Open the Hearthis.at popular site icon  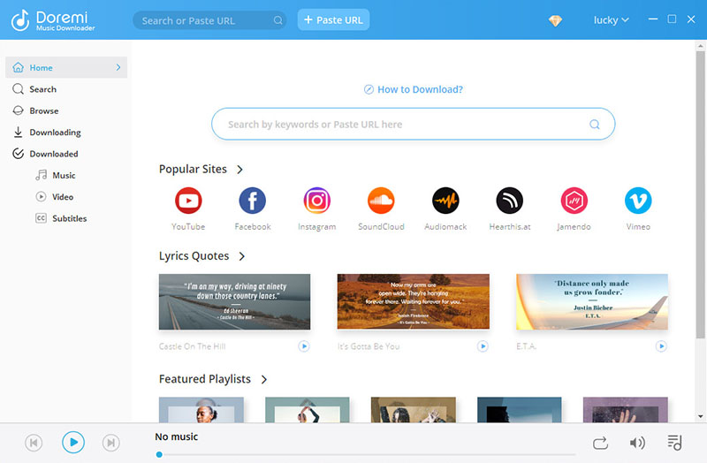pyautogui.click(x=510, y=201)
